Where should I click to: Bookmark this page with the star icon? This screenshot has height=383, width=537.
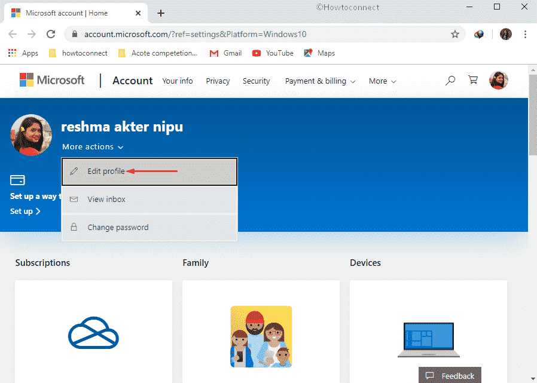[x=455, y=34]
